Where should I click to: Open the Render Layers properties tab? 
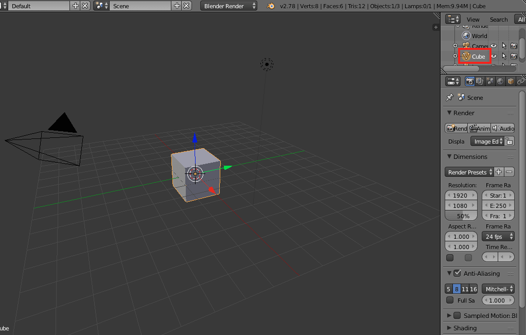coord(480,81)
